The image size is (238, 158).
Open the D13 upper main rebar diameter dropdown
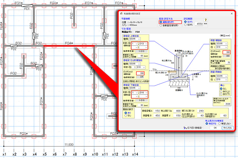coord(144,44)
